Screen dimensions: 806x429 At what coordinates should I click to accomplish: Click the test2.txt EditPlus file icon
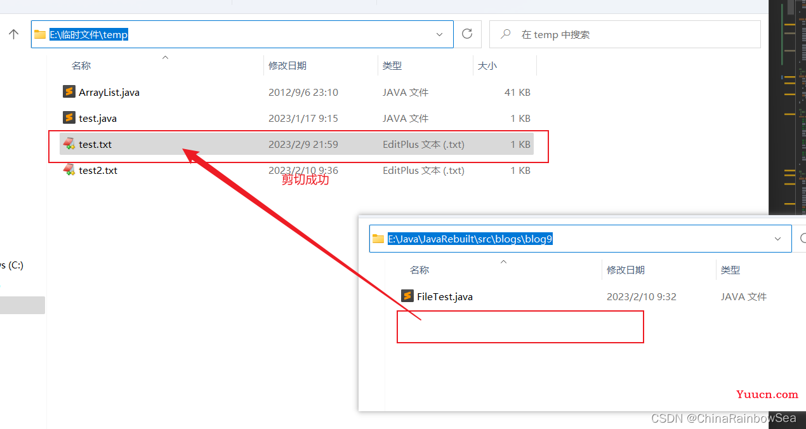(x=69, y=170)
